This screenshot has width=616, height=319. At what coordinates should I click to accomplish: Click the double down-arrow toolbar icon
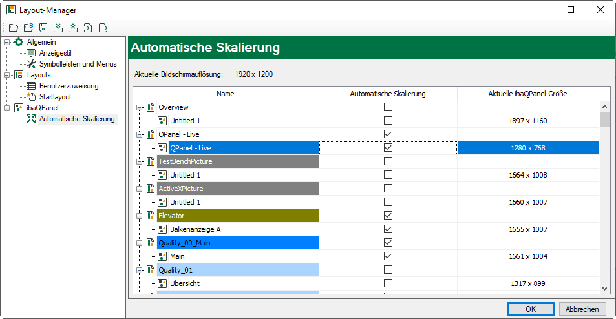click(x=58, y=28)
